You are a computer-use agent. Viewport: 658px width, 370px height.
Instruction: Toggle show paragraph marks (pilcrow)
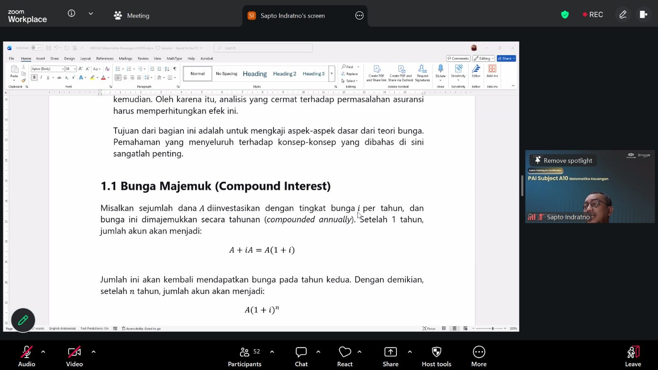175,69
